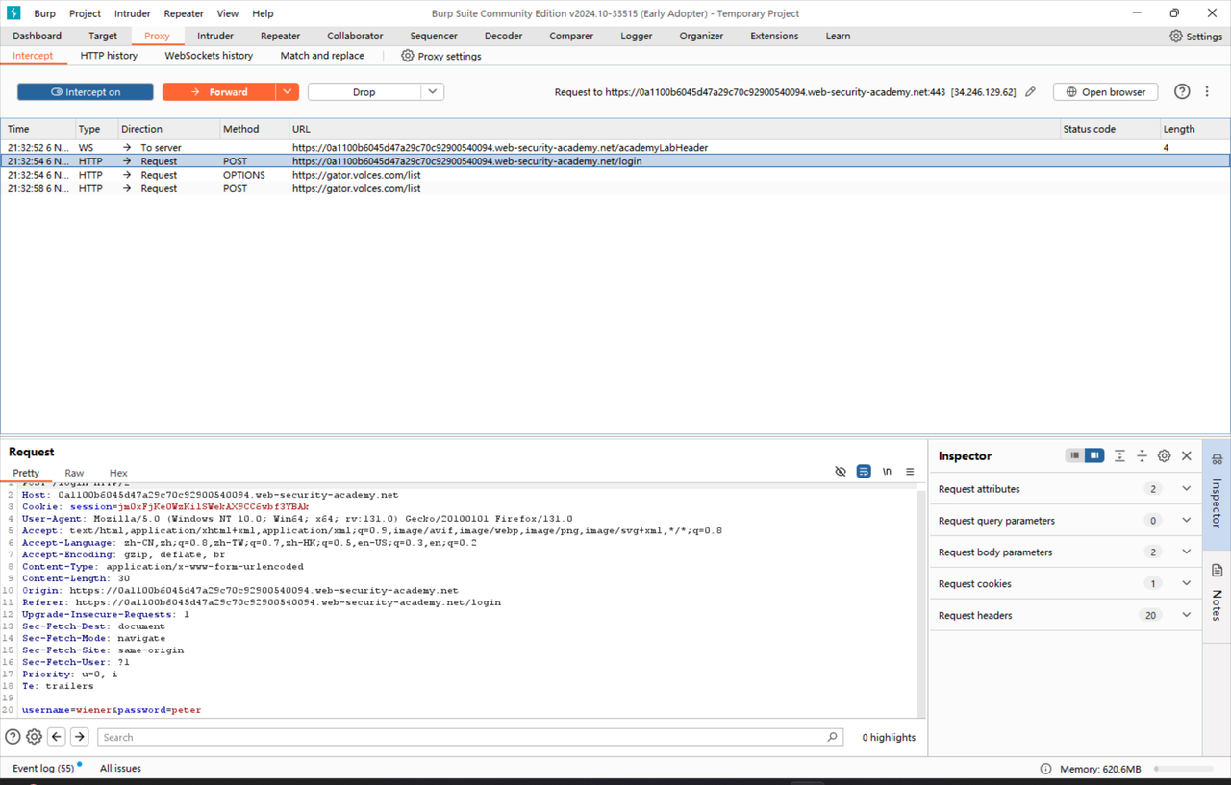Viewport: 1231px width, 785px height.
Task: Collapse all Inspector sections
Action: click(x=1142, y=455)
